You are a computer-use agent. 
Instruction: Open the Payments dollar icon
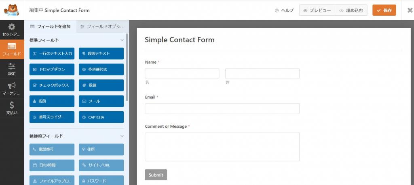[12, 105]
